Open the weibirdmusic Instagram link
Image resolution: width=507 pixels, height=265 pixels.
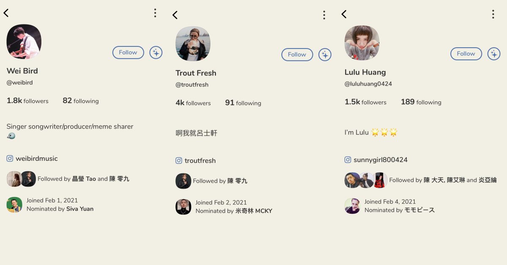click(32, 159)
